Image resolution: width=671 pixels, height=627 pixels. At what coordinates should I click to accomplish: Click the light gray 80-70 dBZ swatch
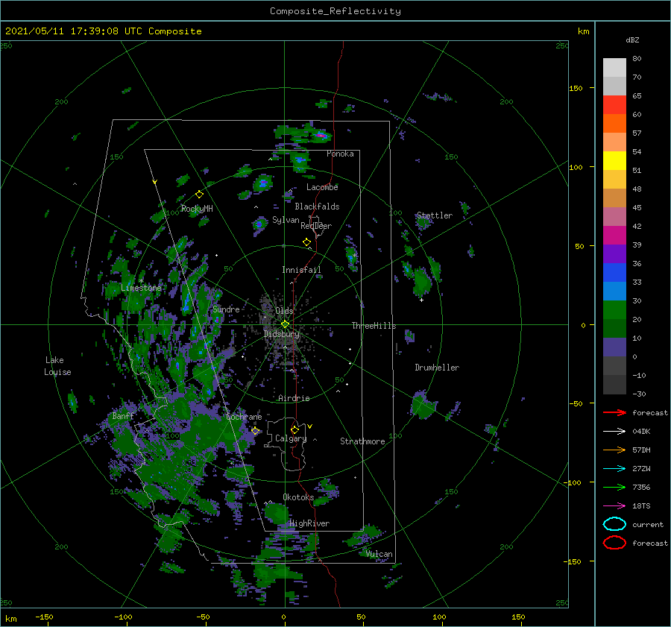click(x=614, y=68)
